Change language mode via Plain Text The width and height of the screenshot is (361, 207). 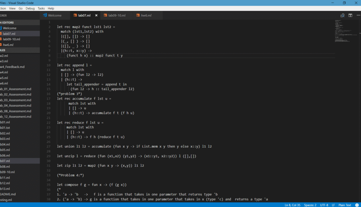pos(345,205)
